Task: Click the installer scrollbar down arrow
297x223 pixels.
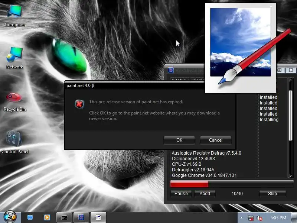Action: pyautogui.click(x=291, y=176)
